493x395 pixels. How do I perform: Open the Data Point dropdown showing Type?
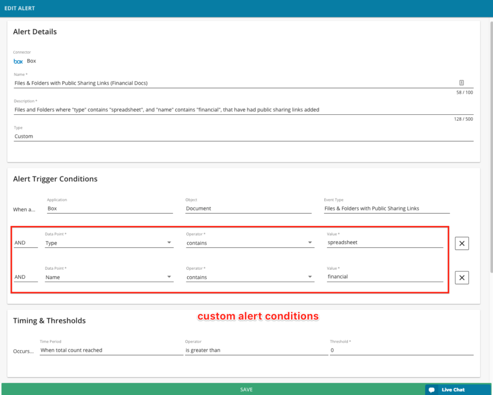109,243
